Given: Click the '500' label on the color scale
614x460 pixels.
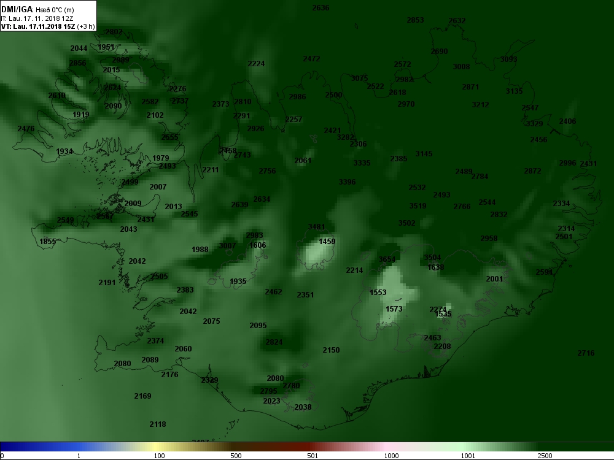Looking at the screenshot, I should (236, 456).
